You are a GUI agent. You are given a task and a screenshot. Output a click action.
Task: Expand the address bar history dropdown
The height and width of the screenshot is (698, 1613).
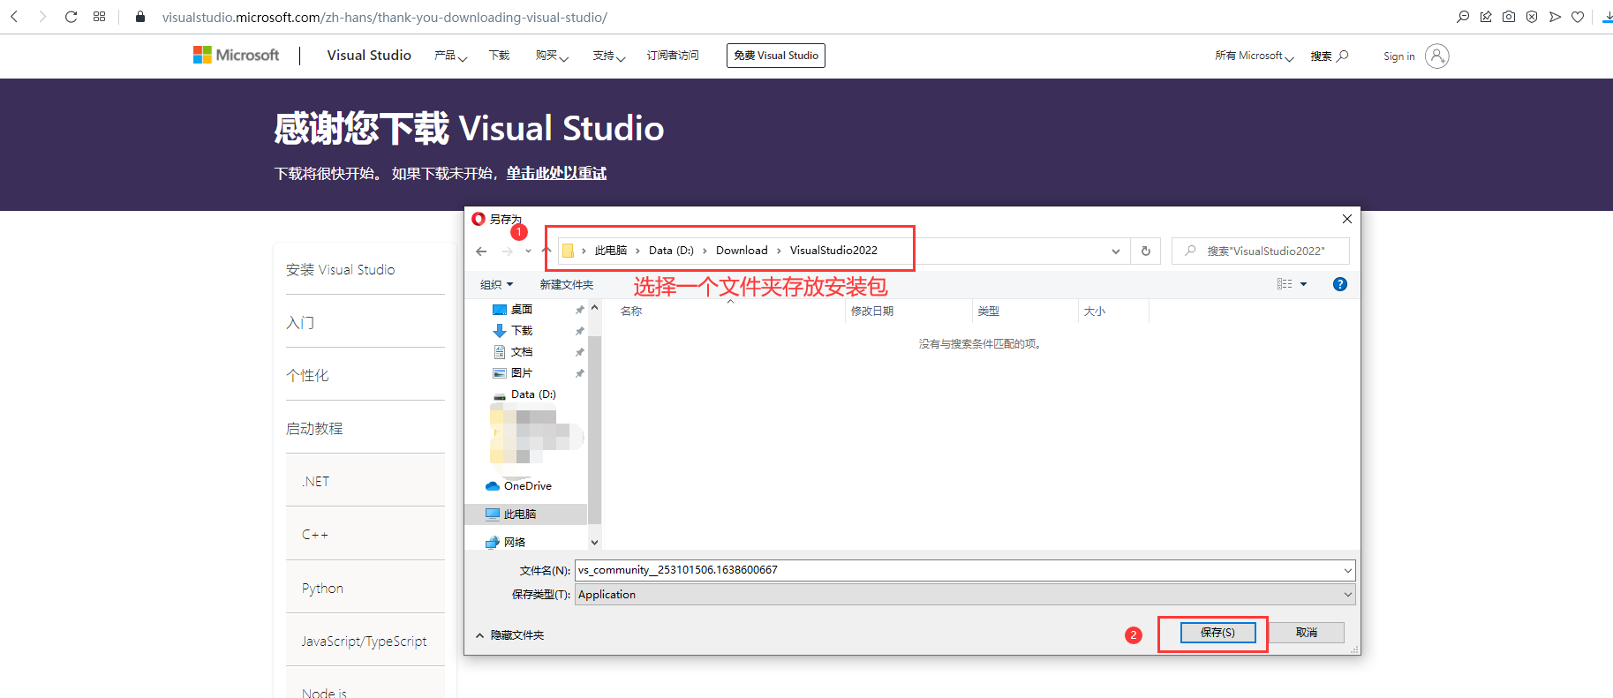click(x=1116, y=251)
